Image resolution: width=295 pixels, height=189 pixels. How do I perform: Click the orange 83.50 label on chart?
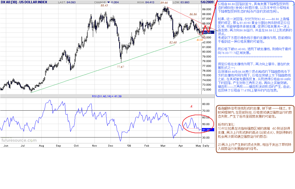coord(200,40)
